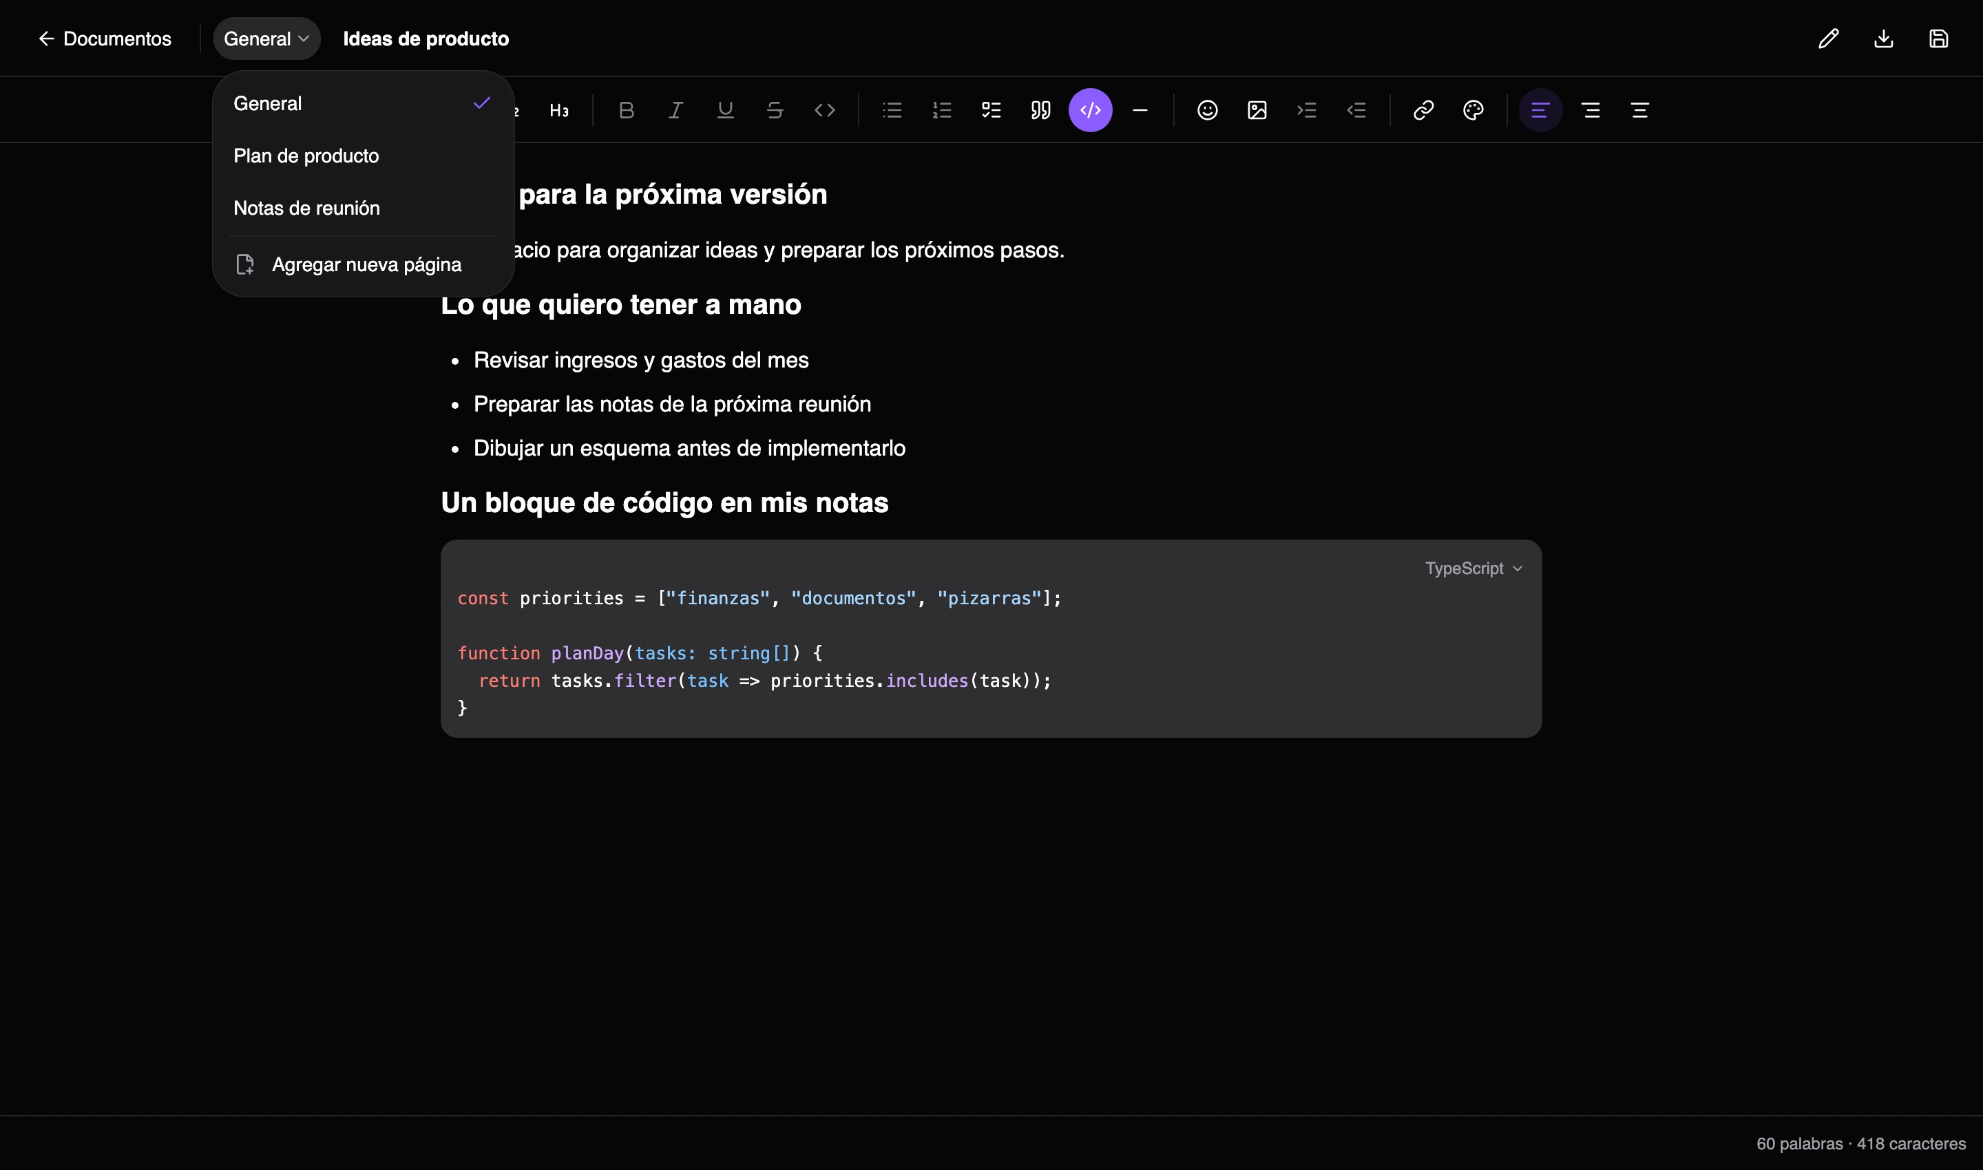Insert a numbered list
1983x1170 pixels.
pyautogui.click(x=942, y=110)
